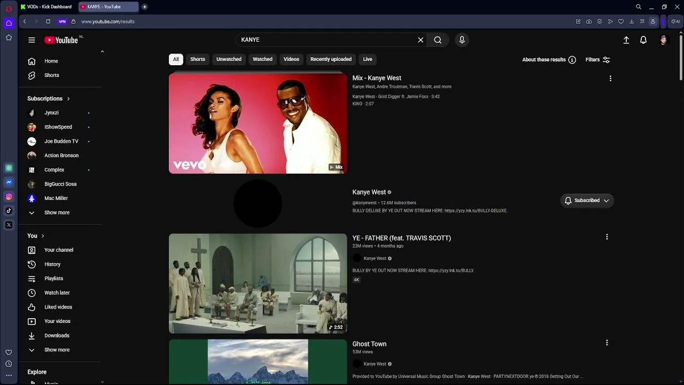Open history clock icon in Opera sidebar
Screen dimensions: 684x385
tap(9, 364)
